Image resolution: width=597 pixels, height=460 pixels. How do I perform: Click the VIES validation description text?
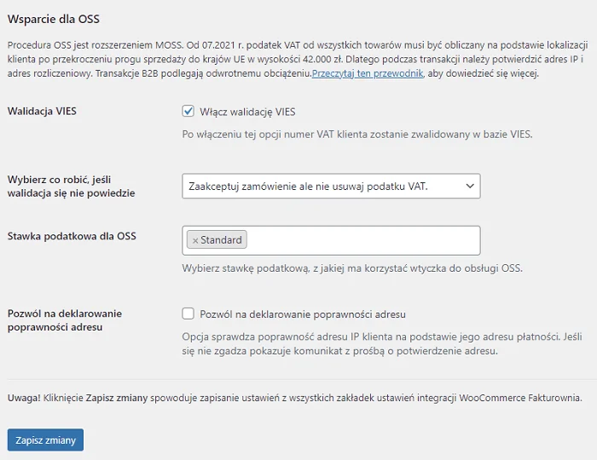(357, 135)
